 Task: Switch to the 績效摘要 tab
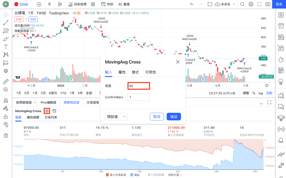[x=33, y=117]
